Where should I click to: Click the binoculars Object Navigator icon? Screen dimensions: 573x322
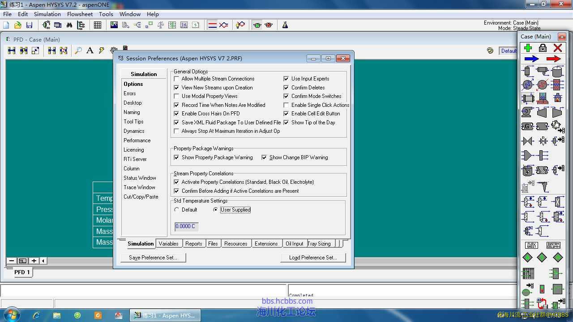[69, 25]
